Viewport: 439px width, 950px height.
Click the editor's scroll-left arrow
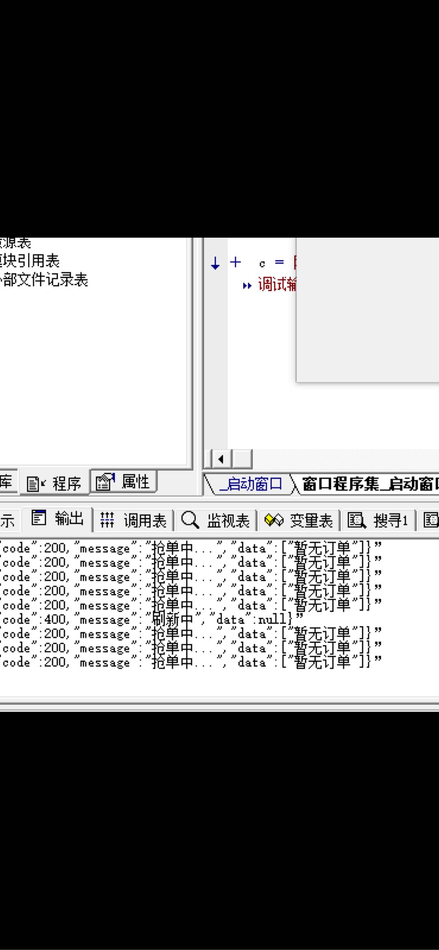221,459
